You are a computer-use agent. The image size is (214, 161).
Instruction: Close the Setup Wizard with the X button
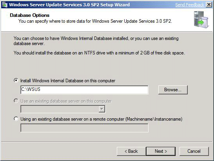[x=209, y=5]
